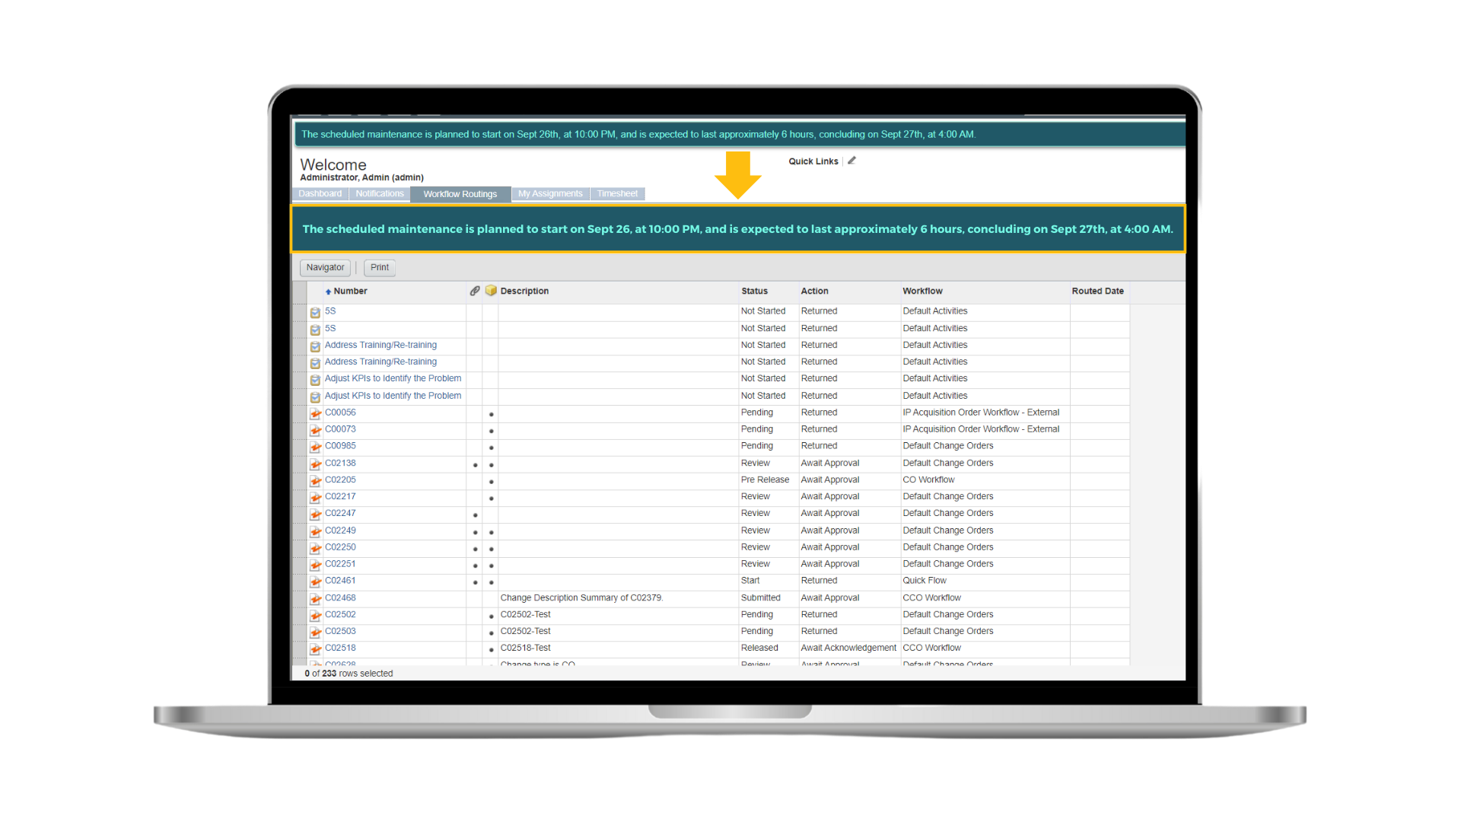
Task: Click the Timesheet tab
Action: pos(616,194)
